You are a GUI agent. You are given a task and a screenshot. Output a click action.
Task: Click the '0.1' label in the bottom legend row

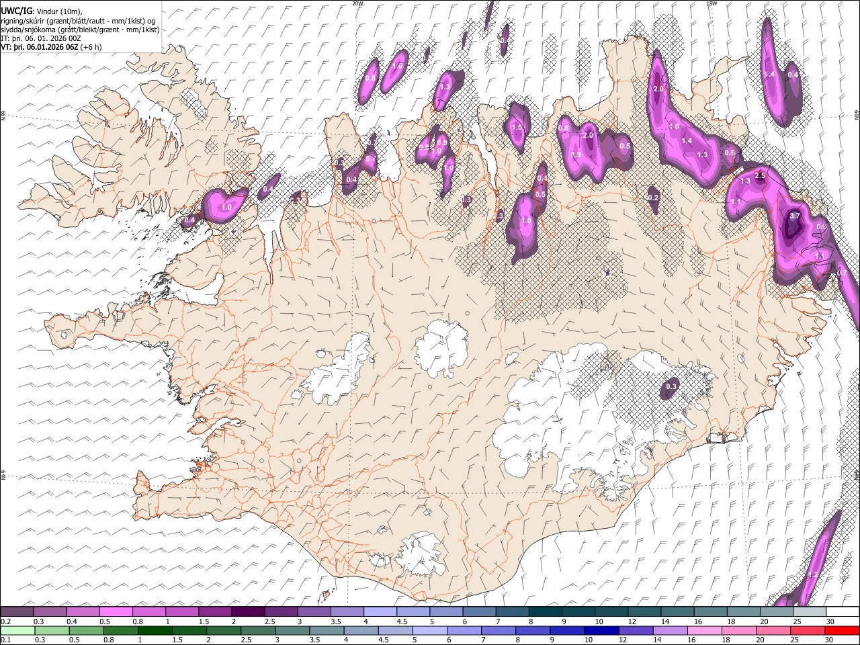click(5, 640)
